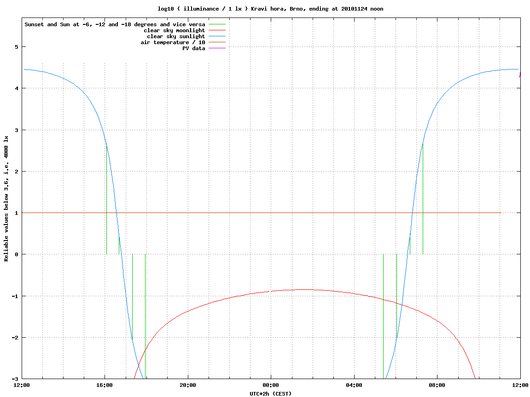
Task: Click y-axis tick label -3
Action: pyautogui.click(x=15, y=379)
